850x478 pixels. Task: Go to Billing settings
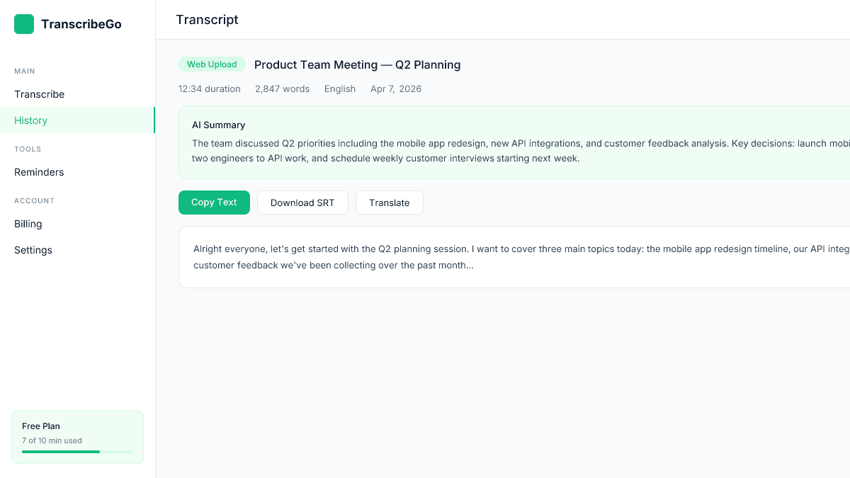pyautogui.click(x=28, y=224)
